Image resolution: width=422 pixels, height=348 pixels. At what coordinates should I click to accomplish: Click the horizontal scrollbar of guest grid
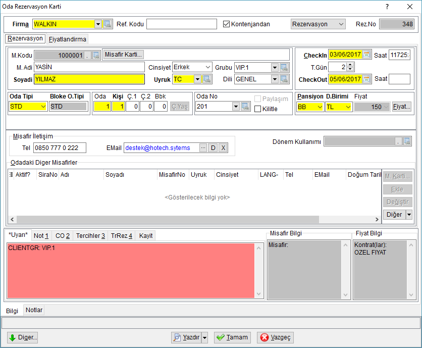[x=168, y=220]
